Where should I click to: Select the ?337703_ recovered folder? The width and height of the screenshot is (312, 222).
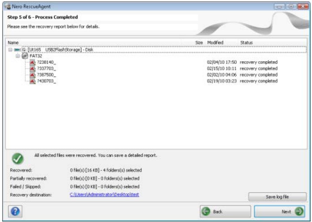[46, 69]
